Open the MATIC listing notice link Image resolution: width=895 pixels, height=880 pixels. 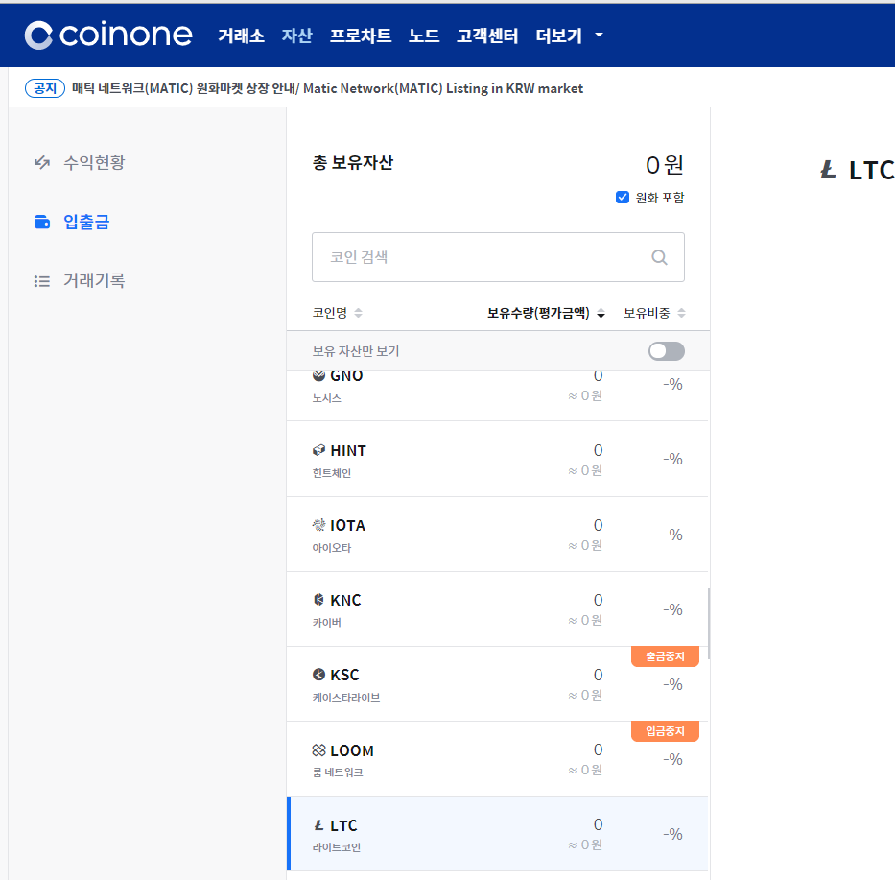click(328, 88)
